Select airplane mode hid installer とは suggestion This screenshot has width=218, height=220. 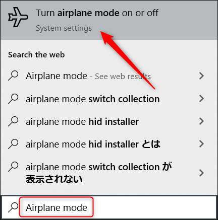[109, 144]
